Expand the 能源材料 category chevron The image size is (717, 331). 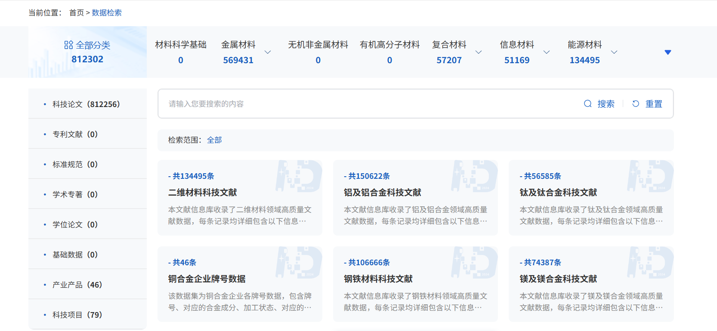click(614, 52)
